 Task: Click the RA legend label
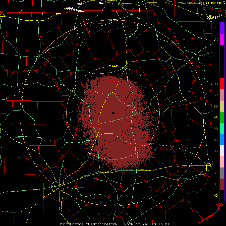point(215,129)
